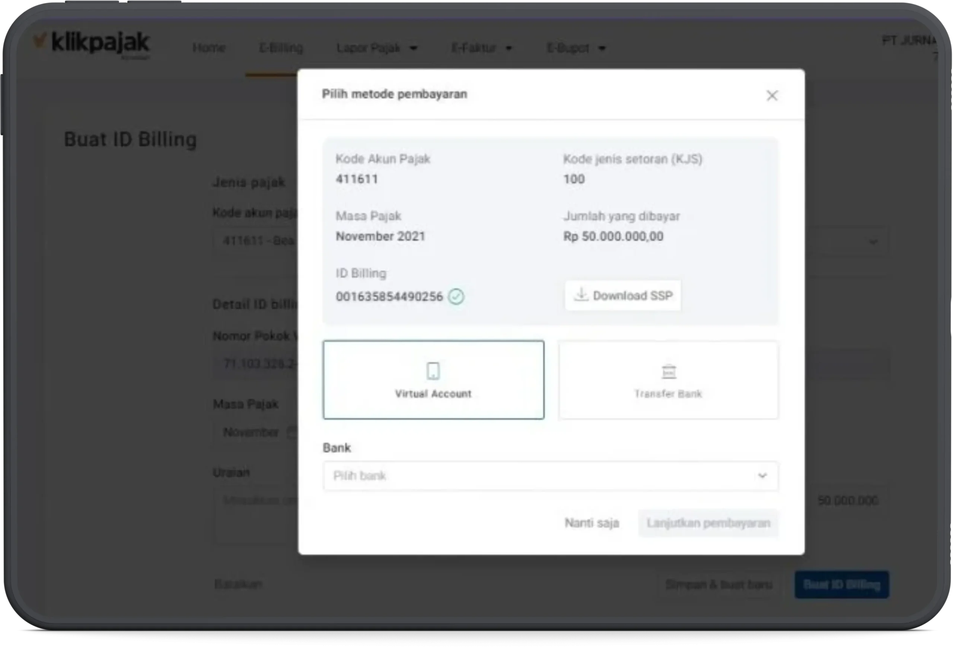Click the green verified checkmark beside ID Billing

tap(456, 296)
